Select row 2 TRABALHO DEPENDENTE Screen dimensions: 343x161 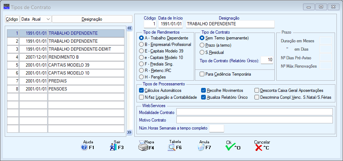66,41
